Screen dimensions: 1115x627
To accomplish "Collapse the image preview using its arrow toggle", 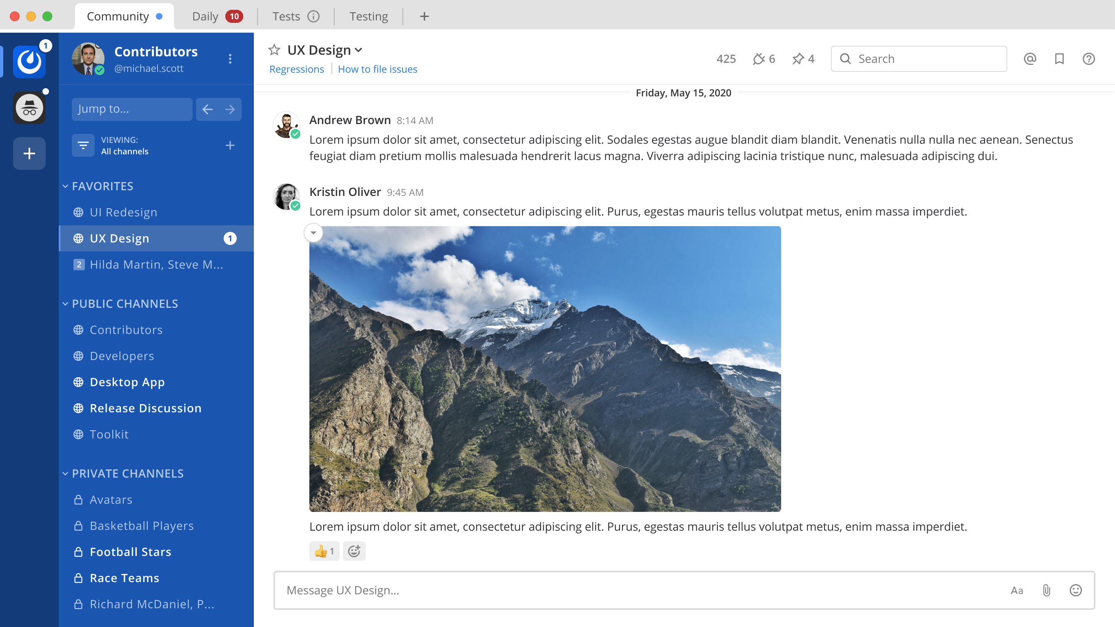I will pyautogui.click(x=313, y=233).
